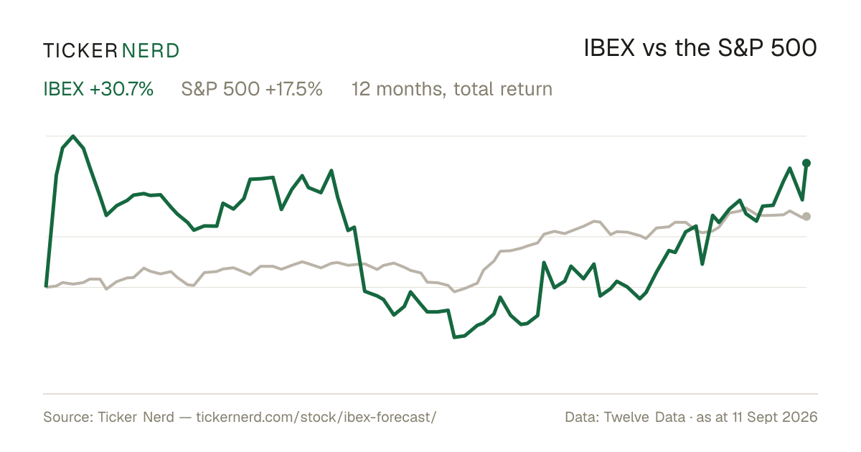
Task: Click the early peak of the green IBEX line
Action: 73,136
